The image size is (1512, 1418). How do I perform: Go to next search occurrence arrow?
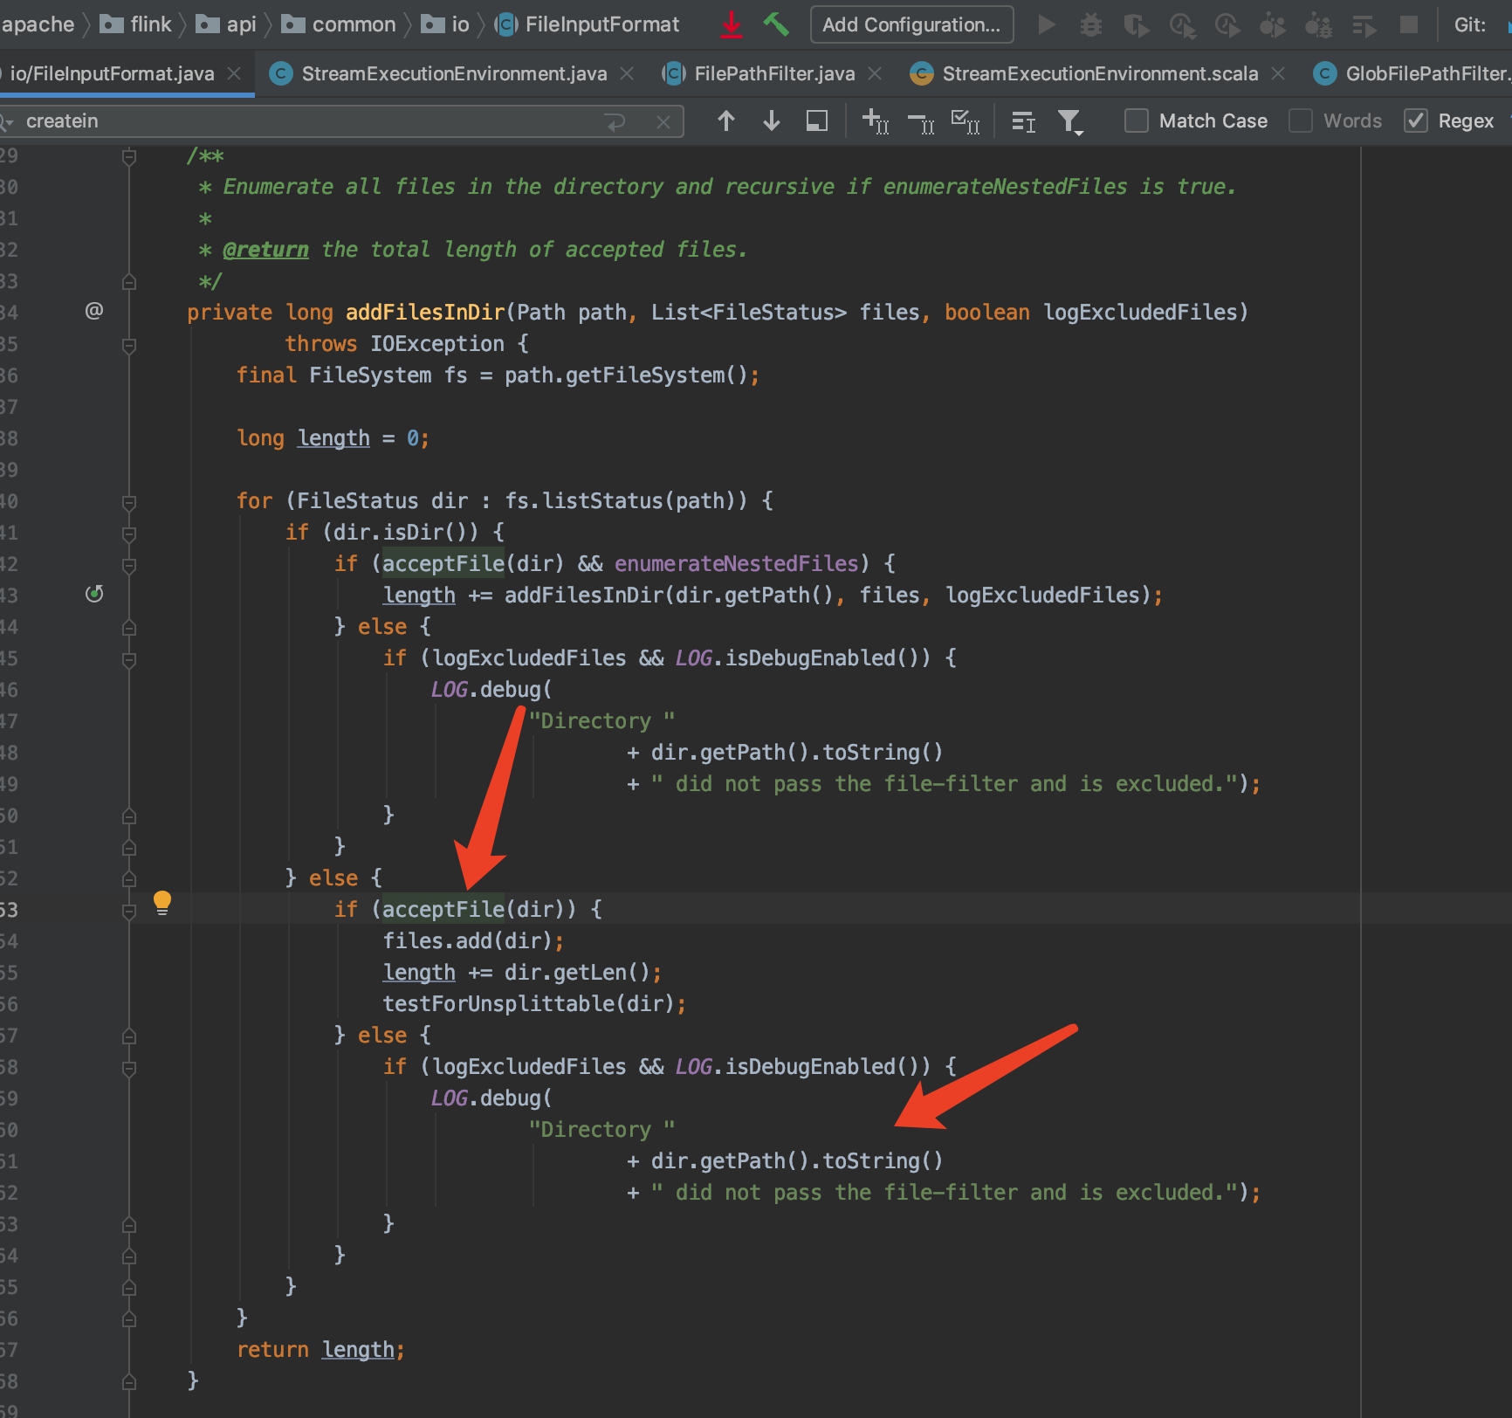pos(772,120)
